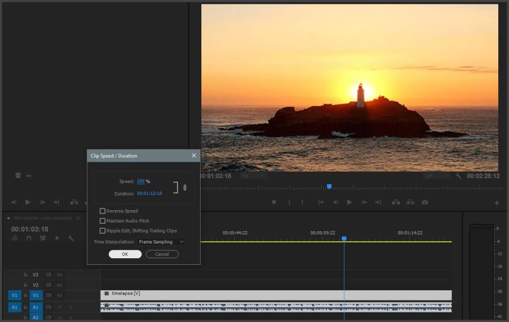Play the Program Monitor video

[x=350, y=202]
